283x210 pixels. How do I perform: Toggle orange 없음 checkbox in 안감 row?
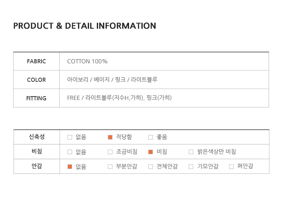point(70,167)
